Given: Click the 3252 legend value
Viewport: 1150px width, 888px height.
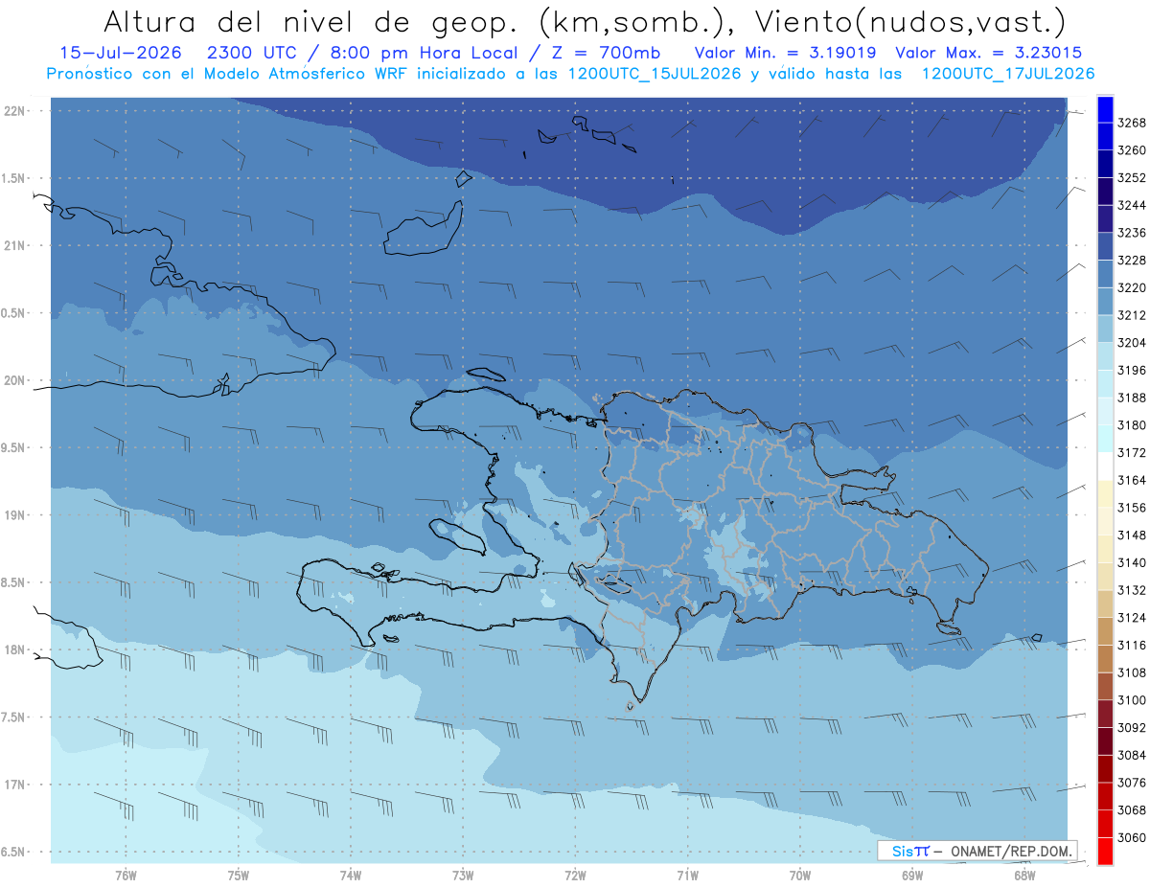Looking at the screenshot, I should coord(1132,178).
